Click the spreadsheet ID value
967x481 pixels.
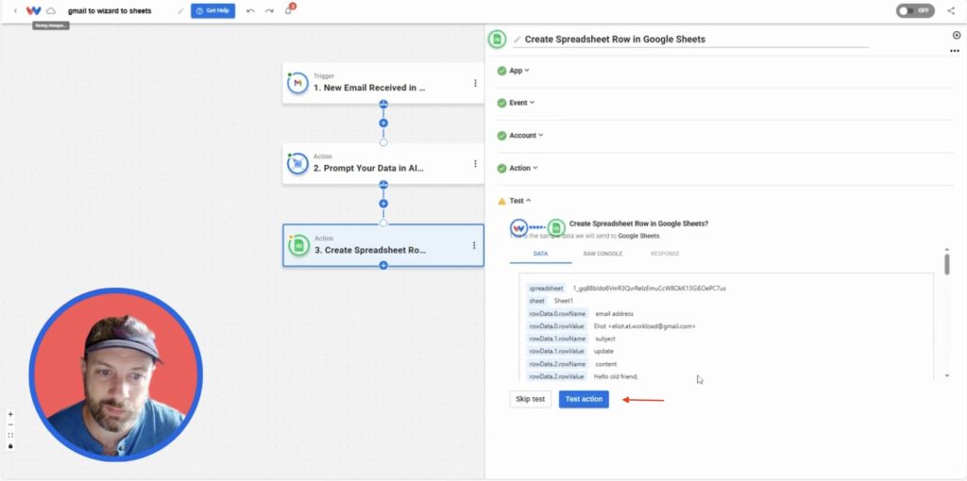tap(650, 289)
